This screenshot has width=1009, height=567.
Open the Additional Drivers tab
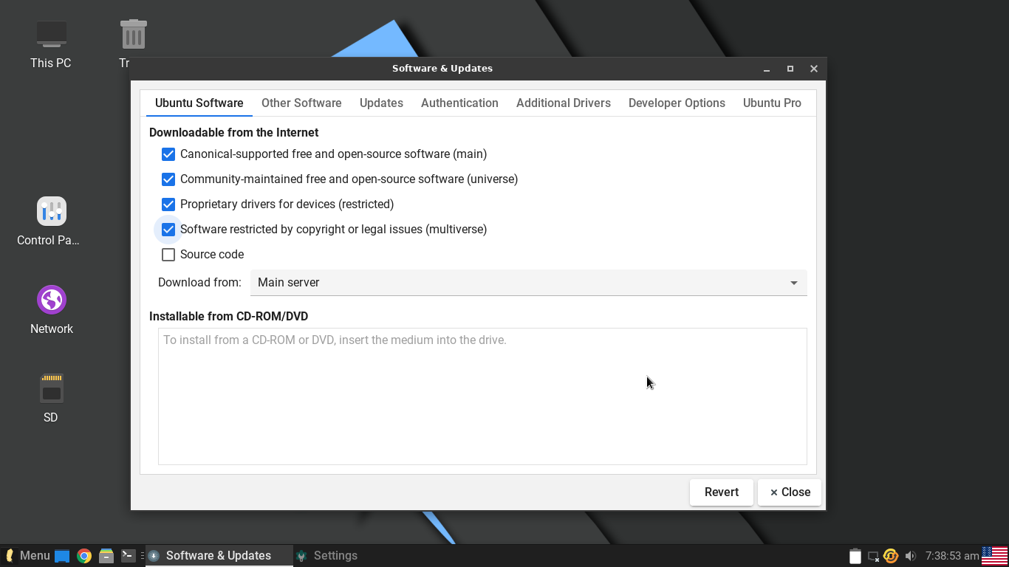[x=564, y=103]
